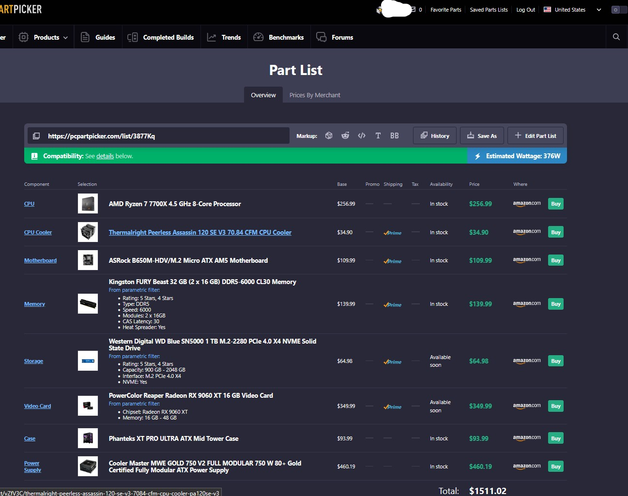This screenshot has width=628, height=496.
Task: Open the Trends page
Action: (224, 37)
